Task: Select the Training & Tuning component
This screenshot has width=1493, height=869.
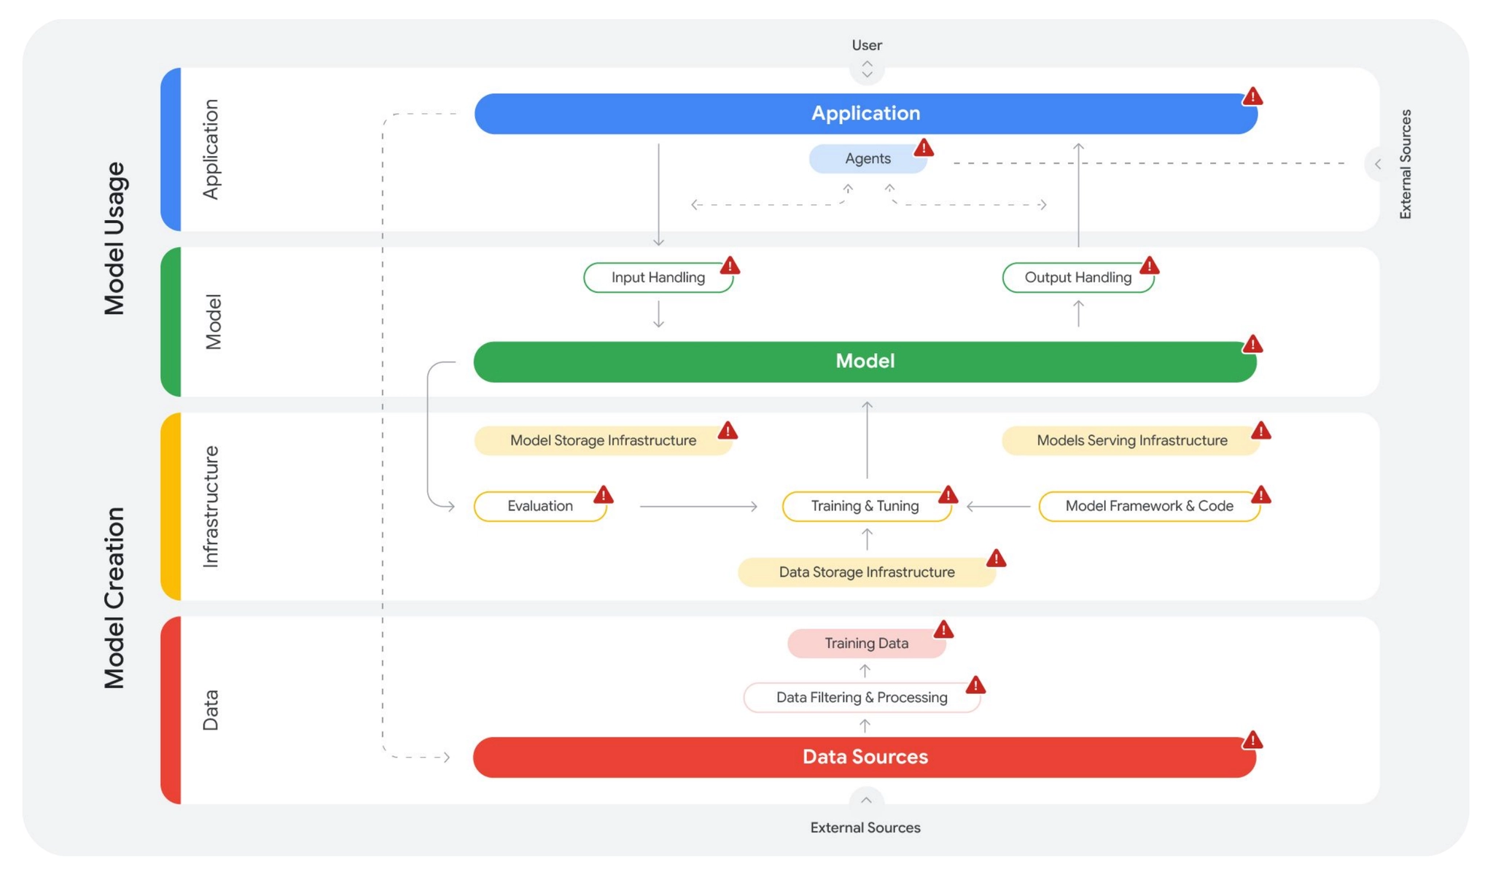Action: click(x=867, y=506)
